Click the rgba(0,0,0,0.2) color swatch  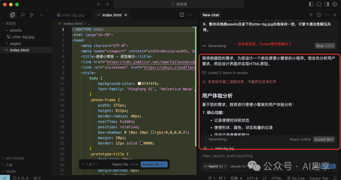coord(153,132)
